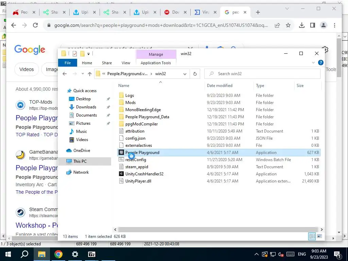Click the UnityCrashHandler32 application icon
The width and height of the screenshot is (348, 261).
click(x=121, y=174)
